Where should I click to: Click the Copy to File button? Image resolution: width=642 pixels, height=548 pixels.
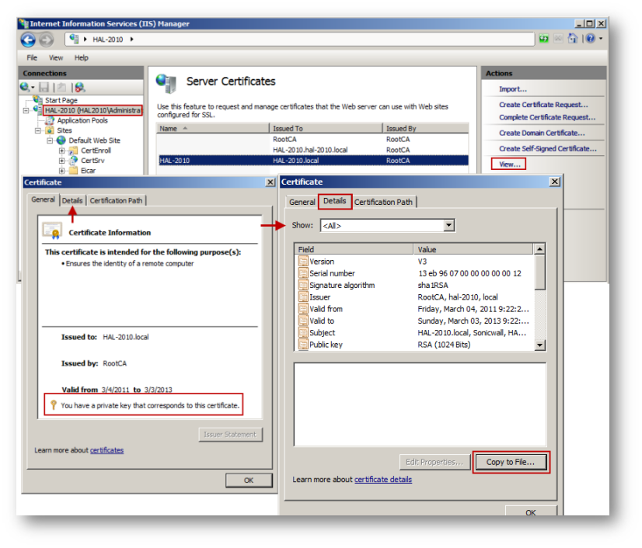point(511,462)
